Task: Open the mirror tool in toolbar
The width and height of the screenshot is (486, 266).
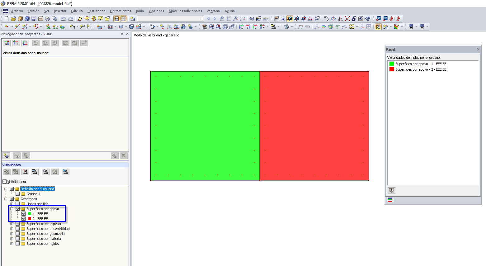Action: 340,19
